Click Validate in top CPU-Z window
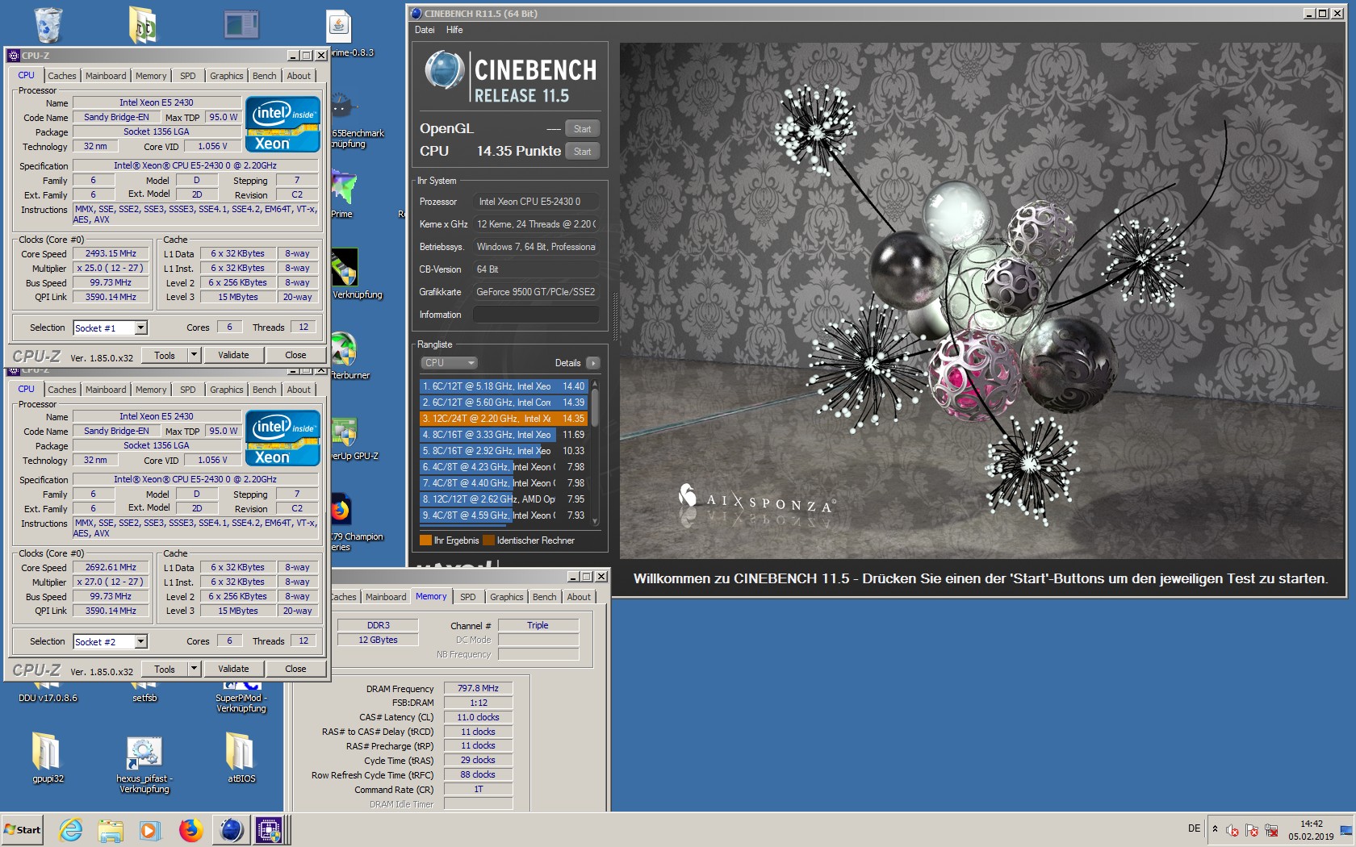 pos(233,355)
